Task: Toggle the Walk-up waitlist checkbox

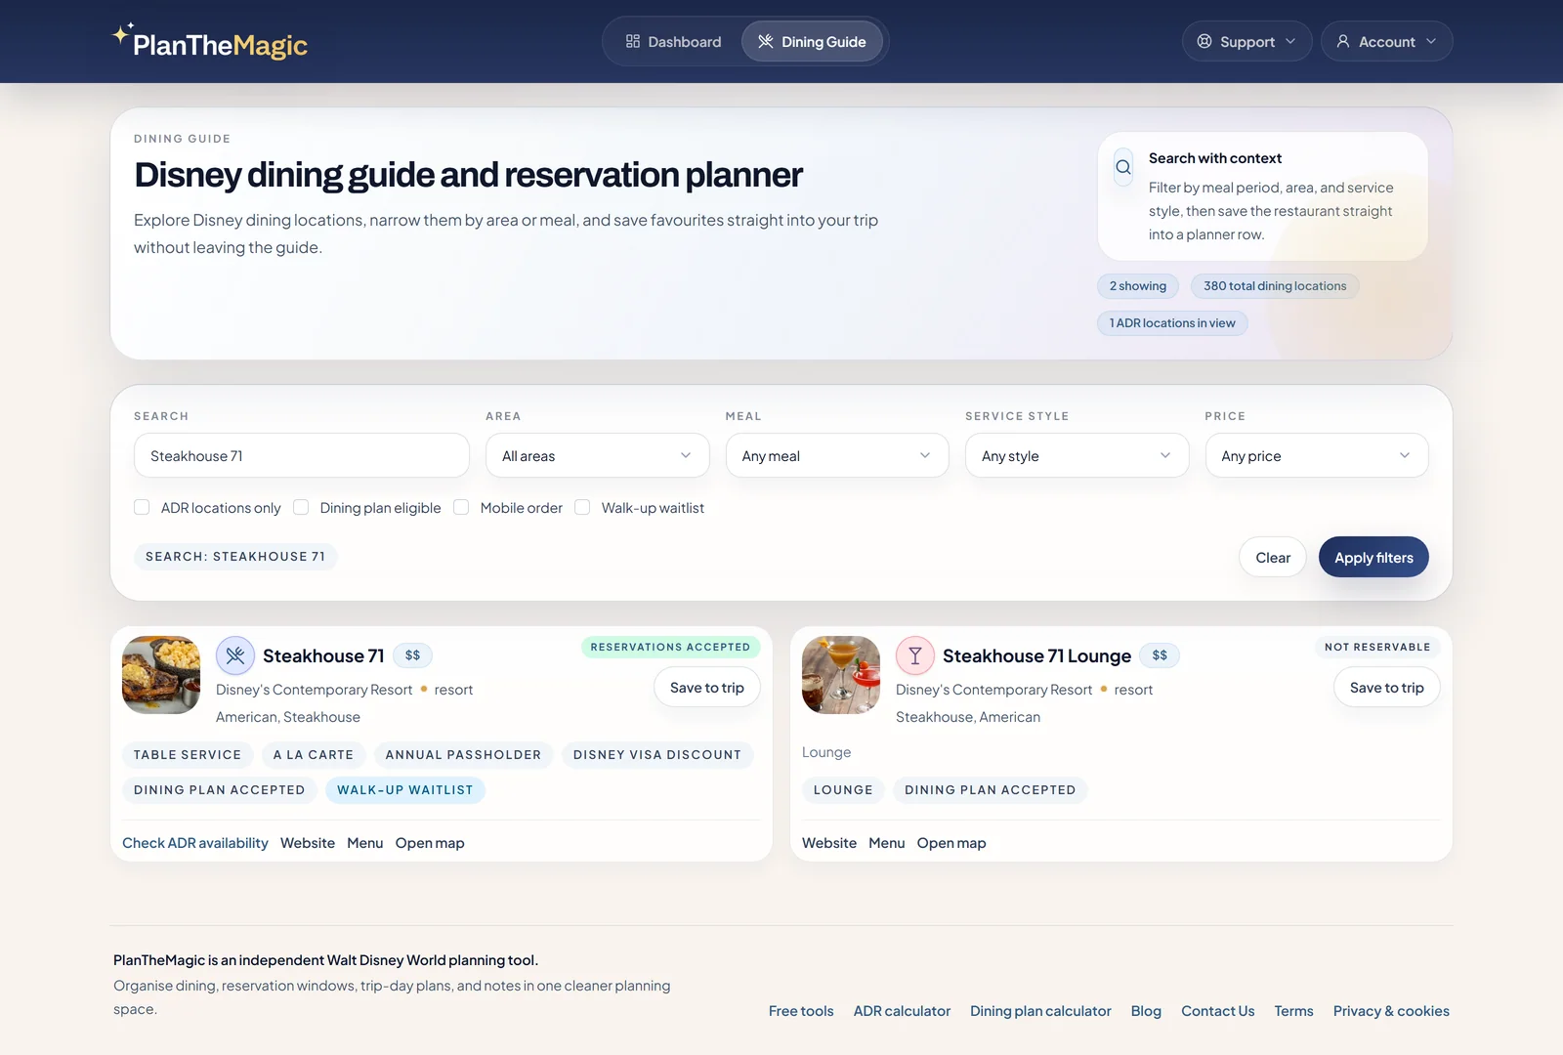Action: 582,507
